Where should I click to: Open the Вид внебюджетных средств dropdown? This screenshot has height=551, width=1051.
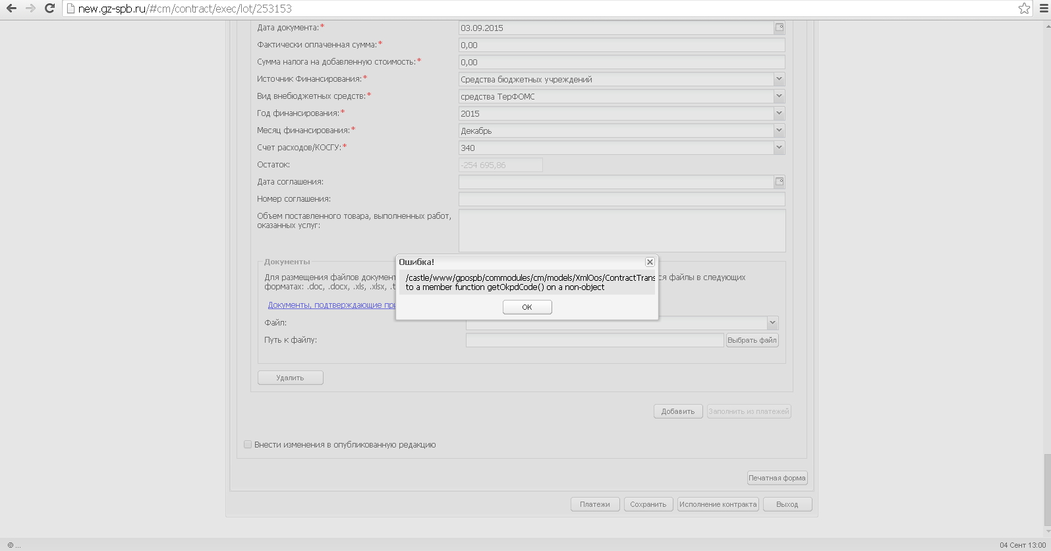779,96
